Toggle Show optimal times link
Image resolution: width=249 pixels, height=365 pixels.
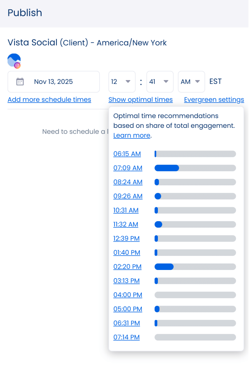(140, 100)
